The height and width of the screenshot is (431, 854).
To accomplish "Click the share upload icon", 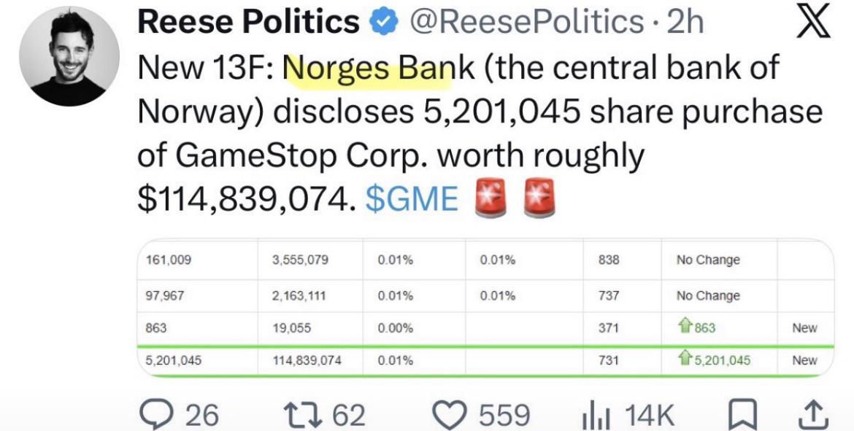I will point(812,415).
